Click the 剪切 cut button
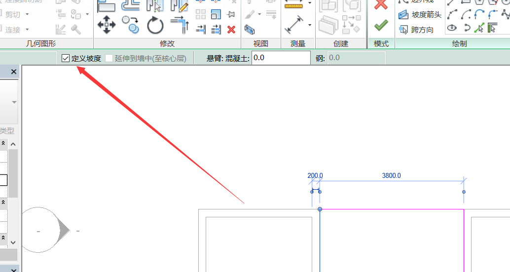 click(x=12, y=14)
